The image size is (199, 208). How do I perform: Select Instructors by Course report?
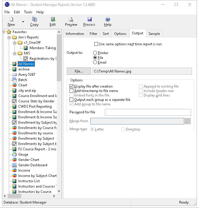(35, 191)
